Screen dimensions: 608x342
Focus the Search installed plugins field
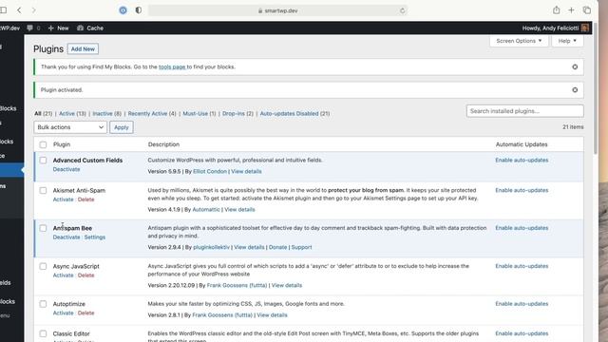[x=524, y=111]
